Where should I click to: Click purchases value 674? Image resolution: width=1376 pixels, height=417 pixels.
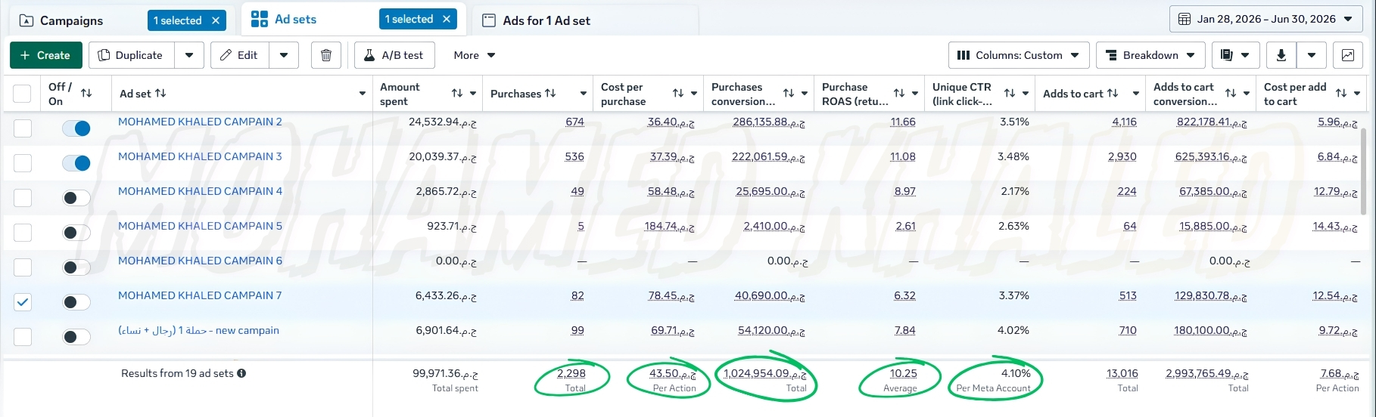point(574,122)
